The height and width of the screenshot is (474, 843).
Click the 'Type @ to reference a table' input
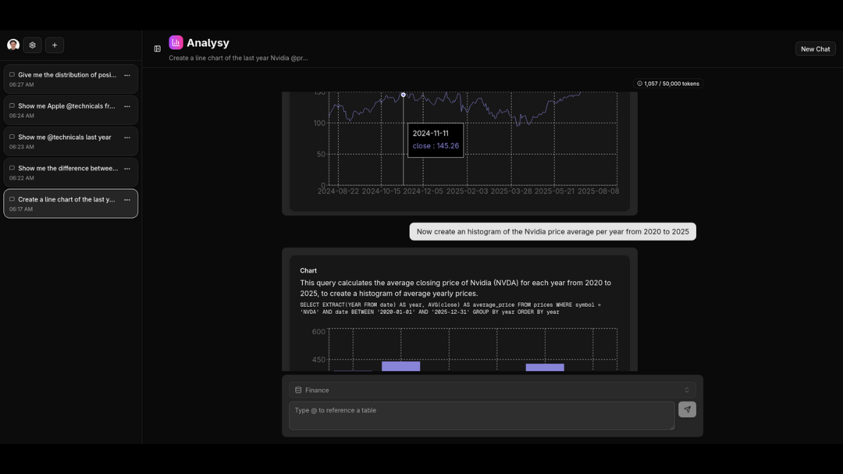click(481, 415)
